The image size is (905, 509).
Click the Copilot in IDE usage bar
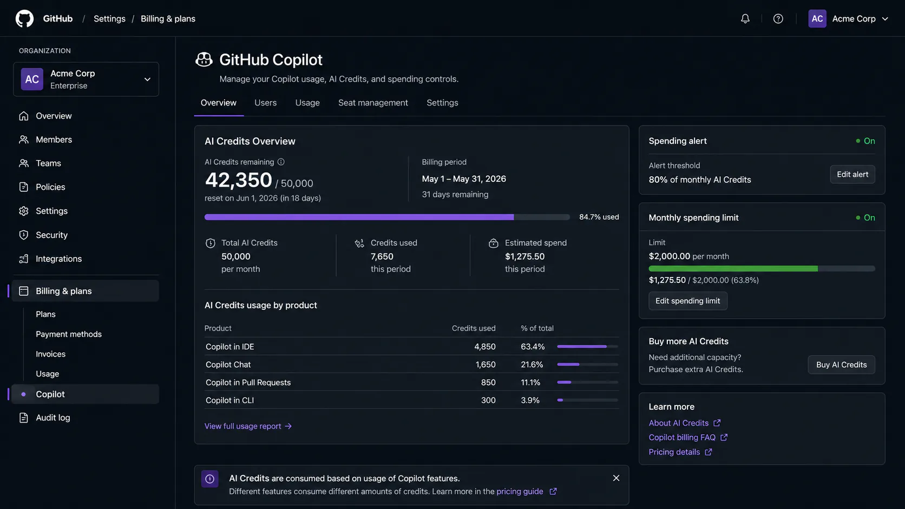(587, 347)
